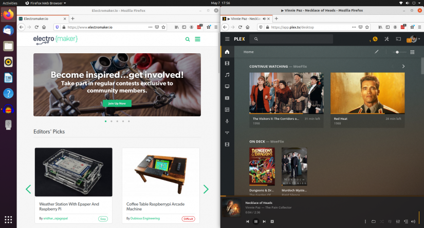This screenshot has height=228, width=424.
Task: Go to the previous track in Plex
Action: 247,221
